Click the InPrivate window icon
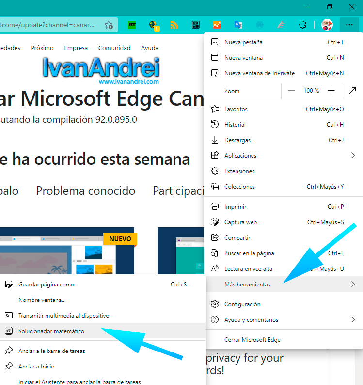The width and height of the screenshot is (363, 385). (215, 73)
